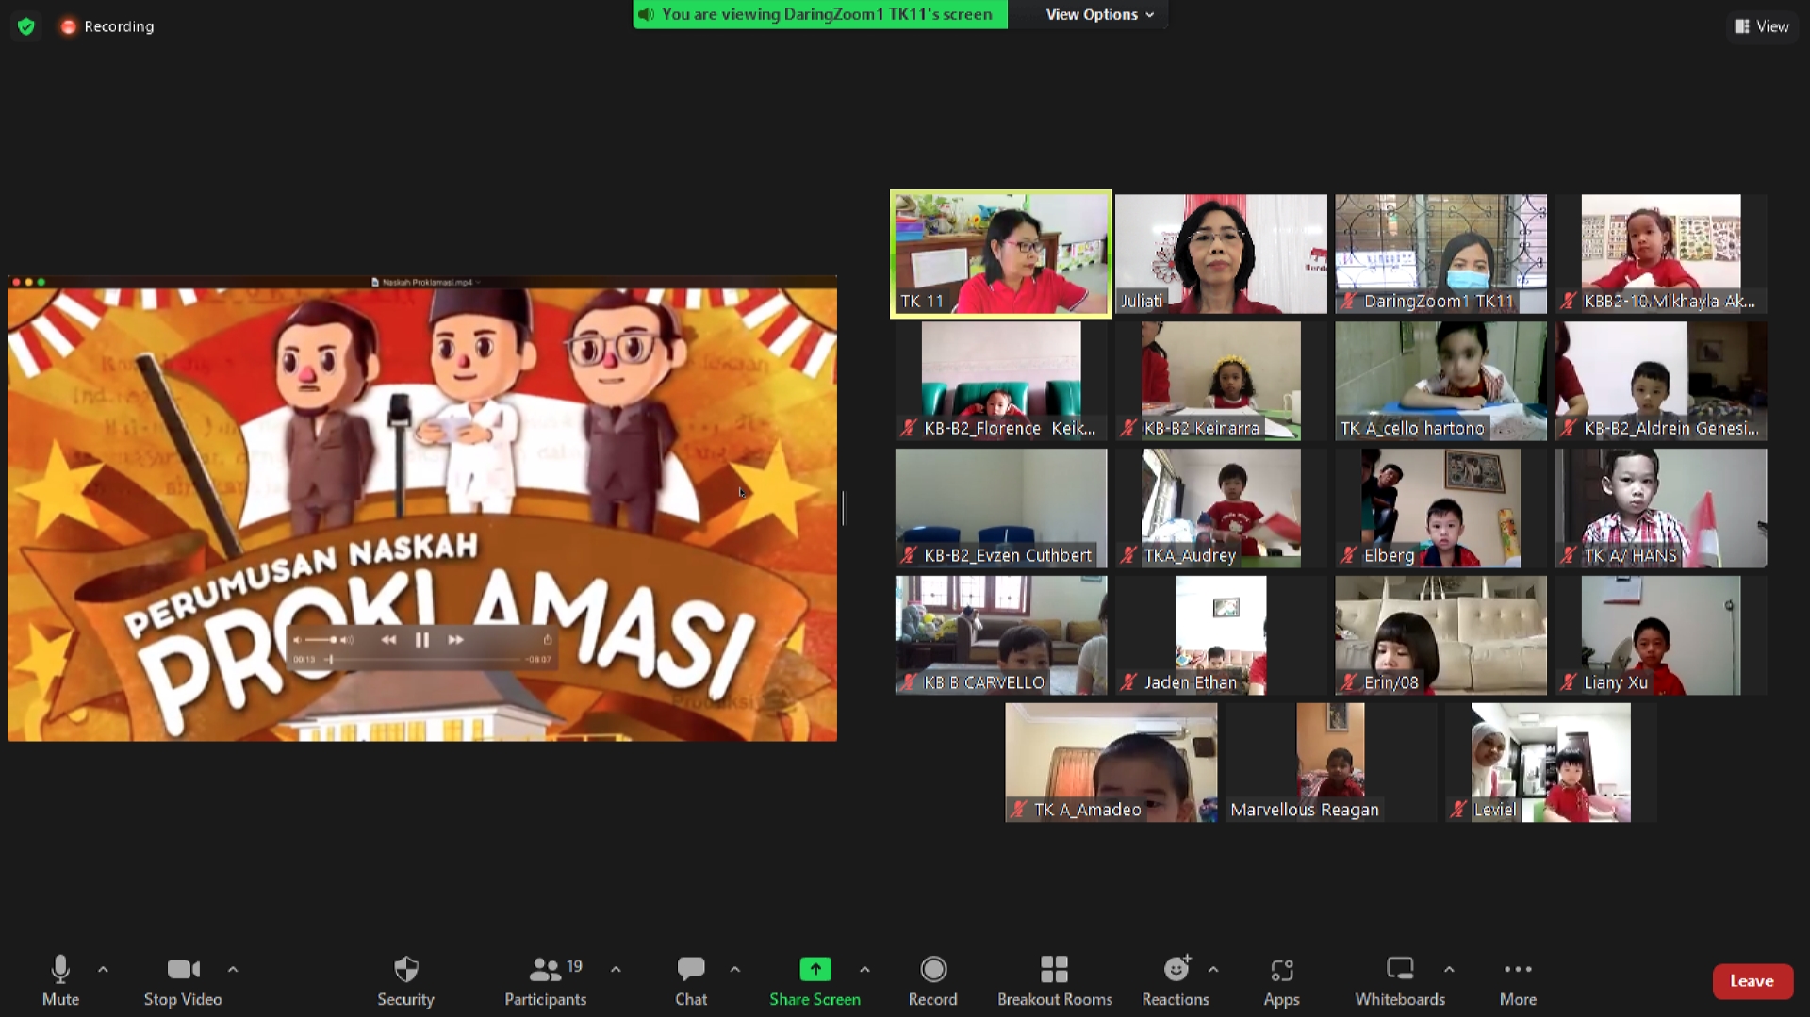The width and height of the screenshot is (1810, 1017).
Task: Click the View layout button
Action: point(1761,26)
